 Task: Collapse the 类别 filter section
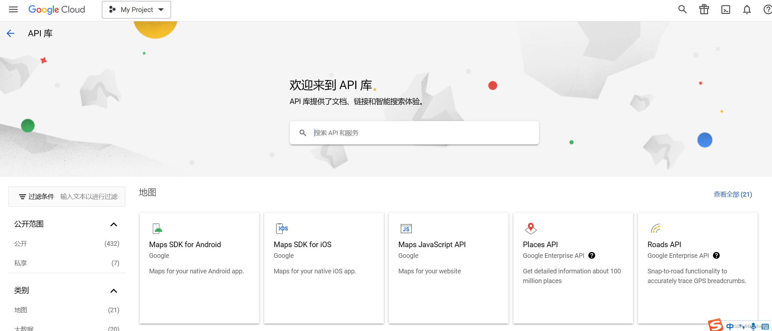[x=114, y=291]
